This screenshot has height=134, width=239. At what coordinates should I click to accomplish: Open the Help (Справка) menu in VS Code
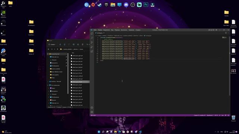(x=138, y=30)
